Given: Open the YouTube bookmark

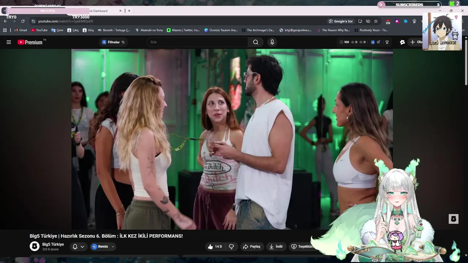Looking at the screenshot, I should tap(39, 30).
